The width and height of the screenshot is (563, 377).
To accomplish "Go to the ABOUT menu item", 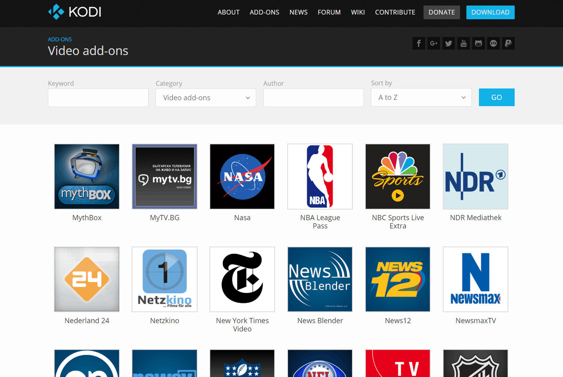I will (x=228, y=12).
